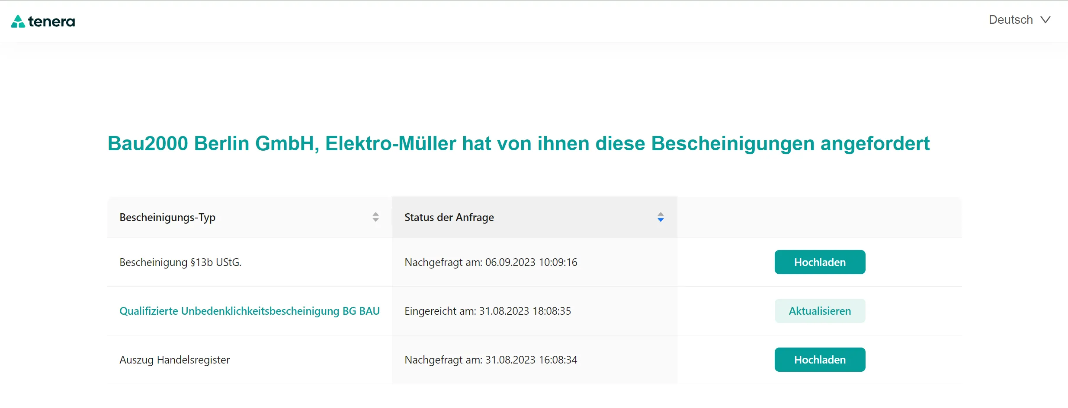Click status 'Nachgefragt am: 06.09.2023 10:09:16'
Viewport: 1068px width, 408px height.
(491, 263)
